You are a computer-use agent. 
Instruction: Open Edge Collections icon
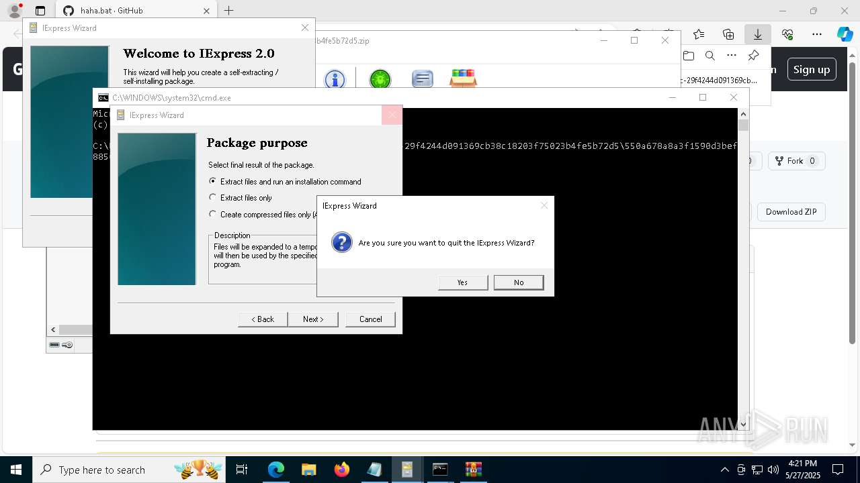[728, 34]
